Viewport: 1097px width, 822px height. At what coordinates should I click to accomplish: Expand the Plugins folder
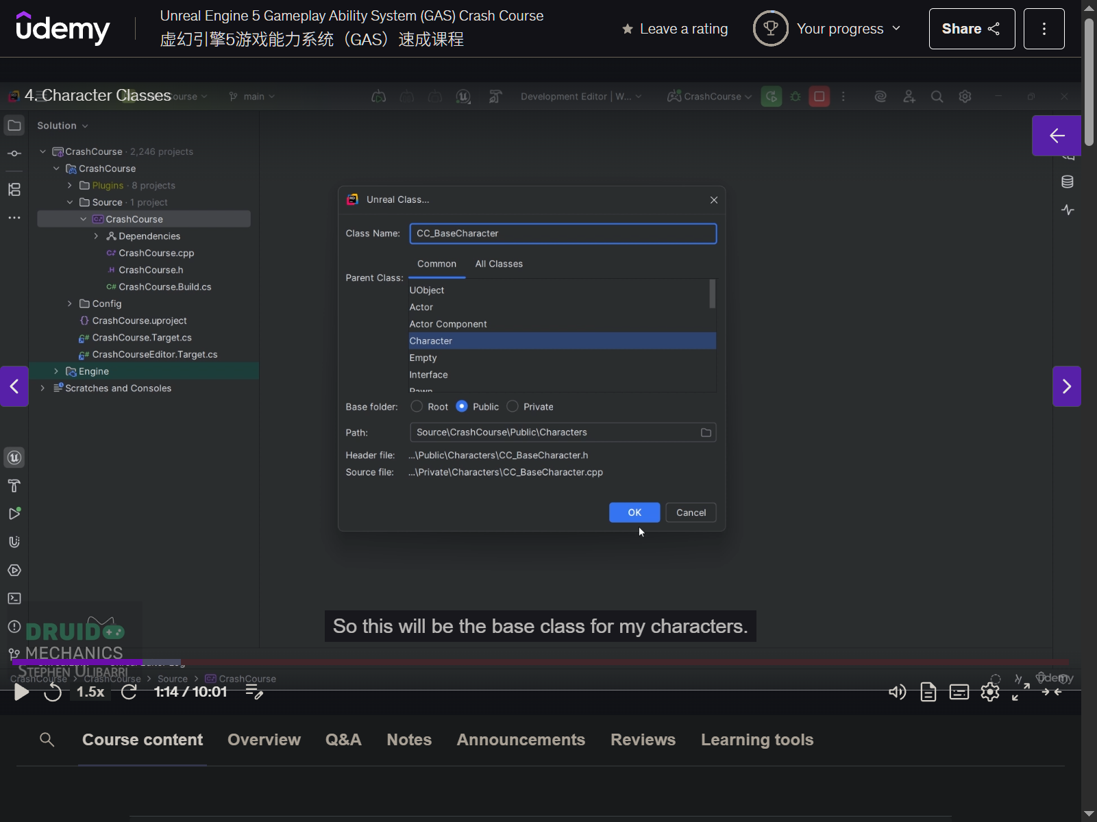click(70, 186)
